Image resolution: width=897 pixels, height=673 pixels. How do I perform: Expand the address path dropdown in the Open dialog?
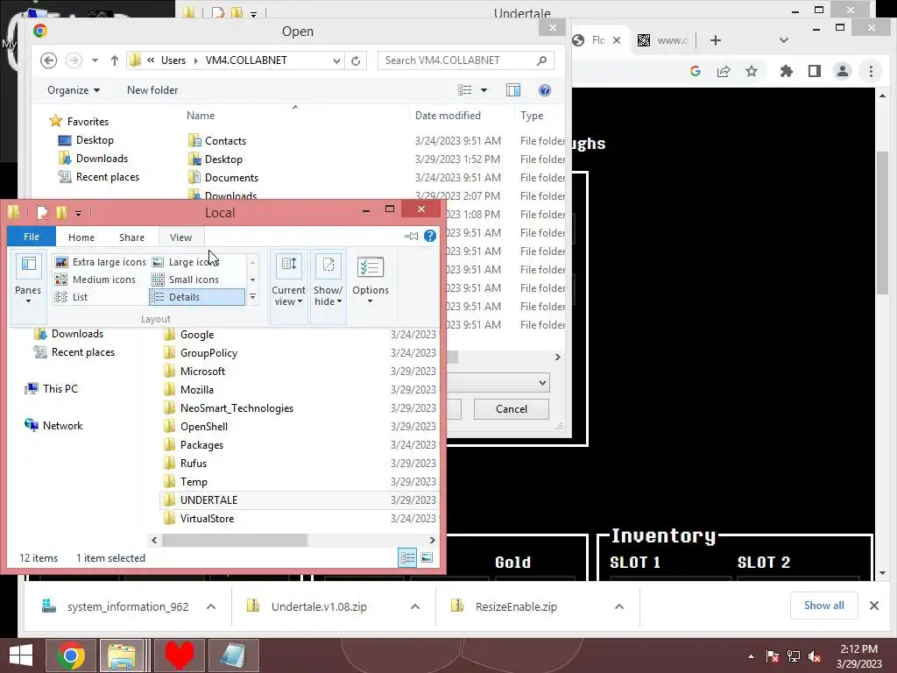pos(336,60)
